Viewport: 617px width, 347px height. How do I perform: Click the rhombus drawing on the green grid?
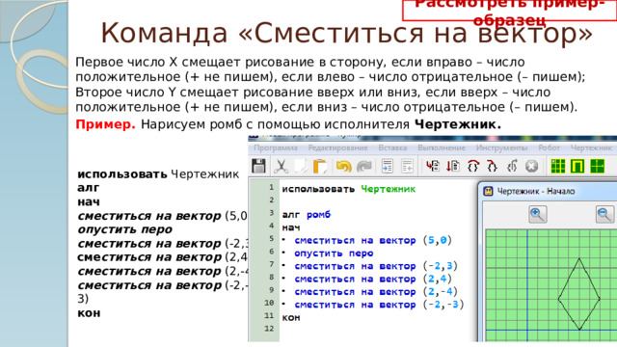tap(579, 294)
